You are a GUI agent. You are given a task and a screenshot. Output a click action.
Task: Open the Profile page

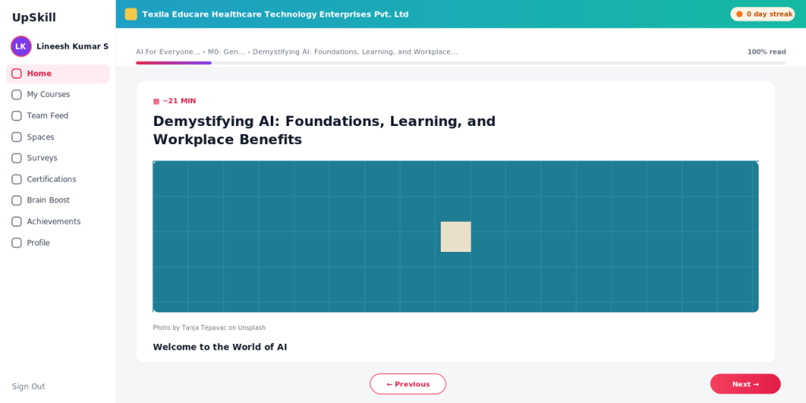(57, 242)
